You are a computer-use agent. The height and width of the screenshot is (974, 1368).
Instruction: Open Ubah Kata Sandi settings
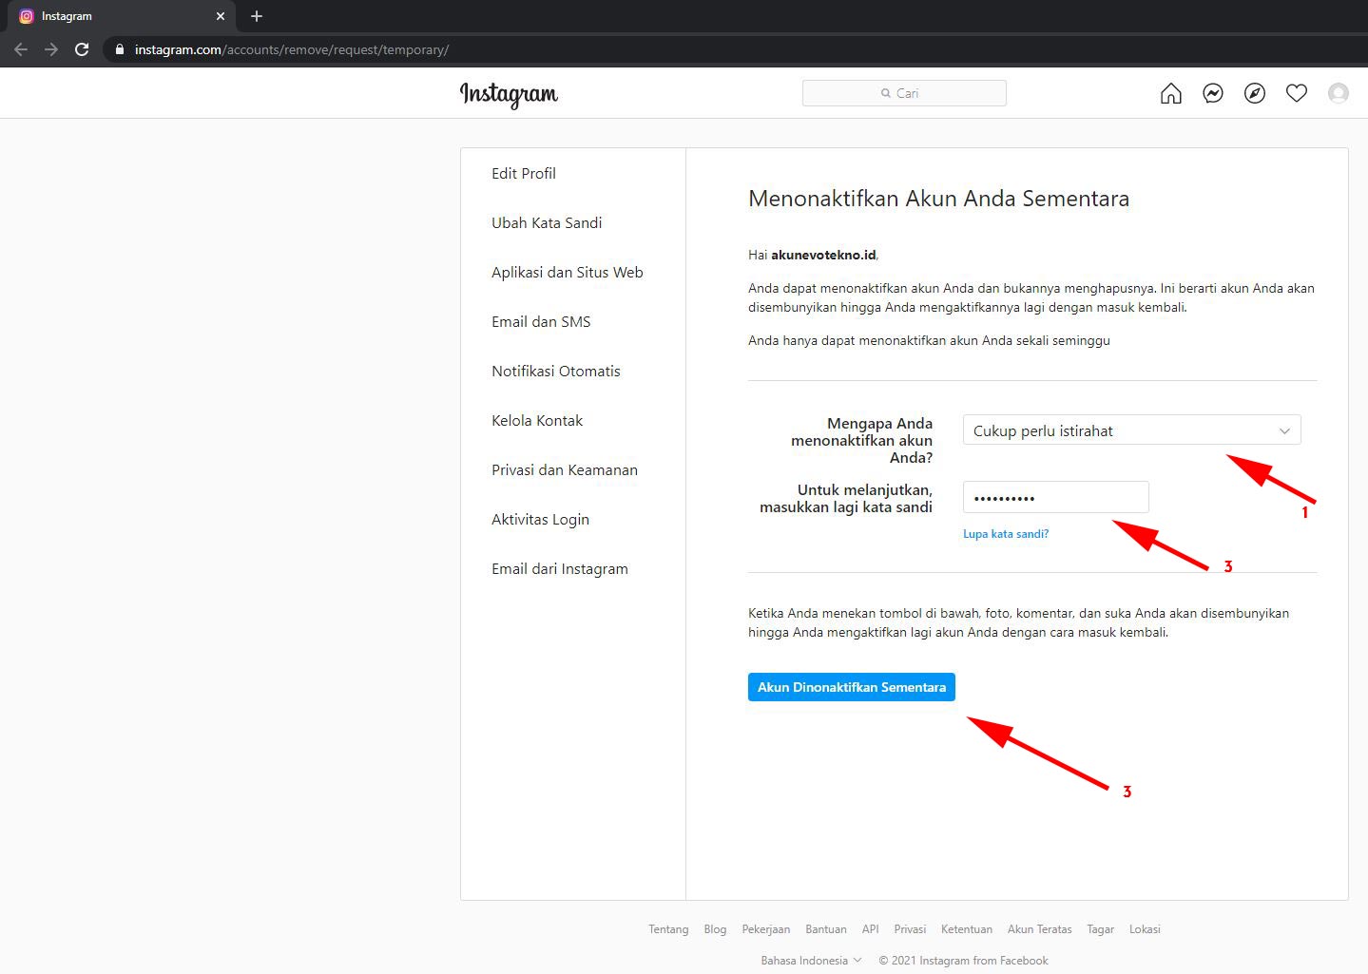(547, 222)
